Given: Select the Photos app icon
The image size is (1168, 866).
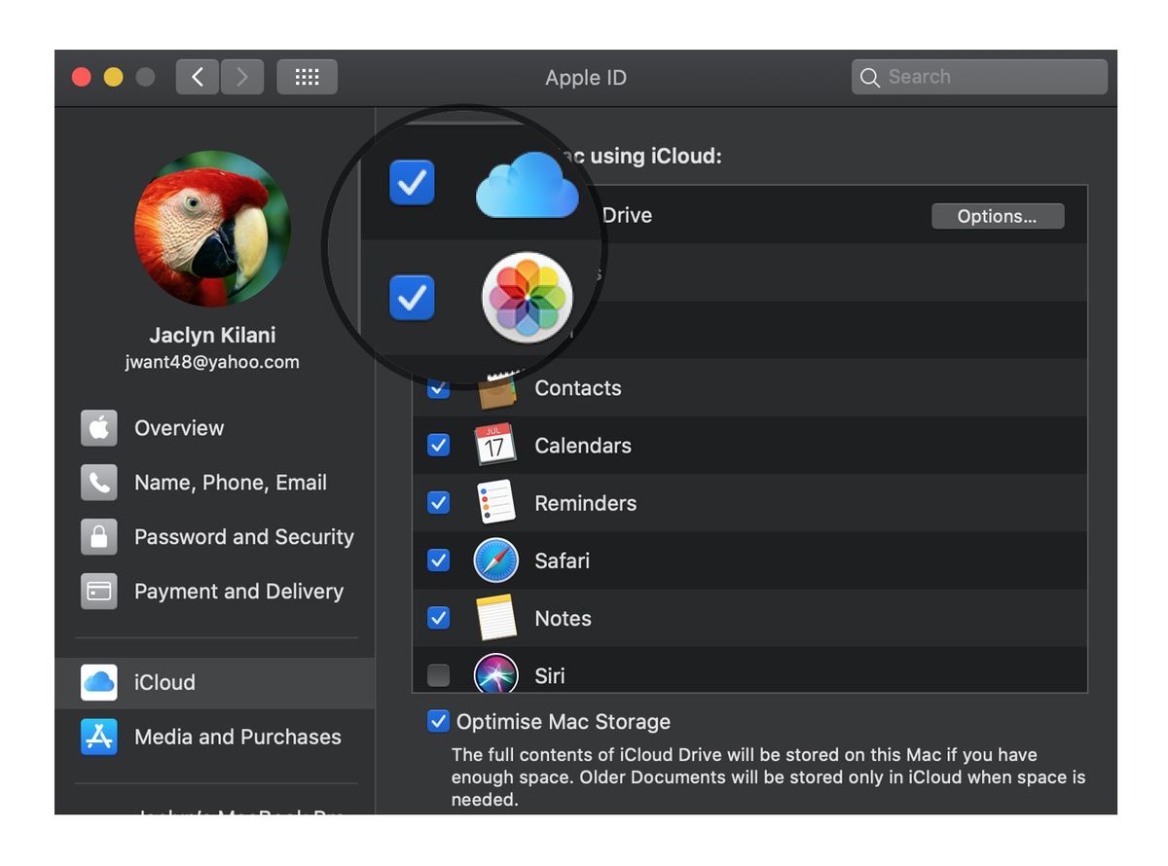Looking at the screenshot, I should (526, 298).
